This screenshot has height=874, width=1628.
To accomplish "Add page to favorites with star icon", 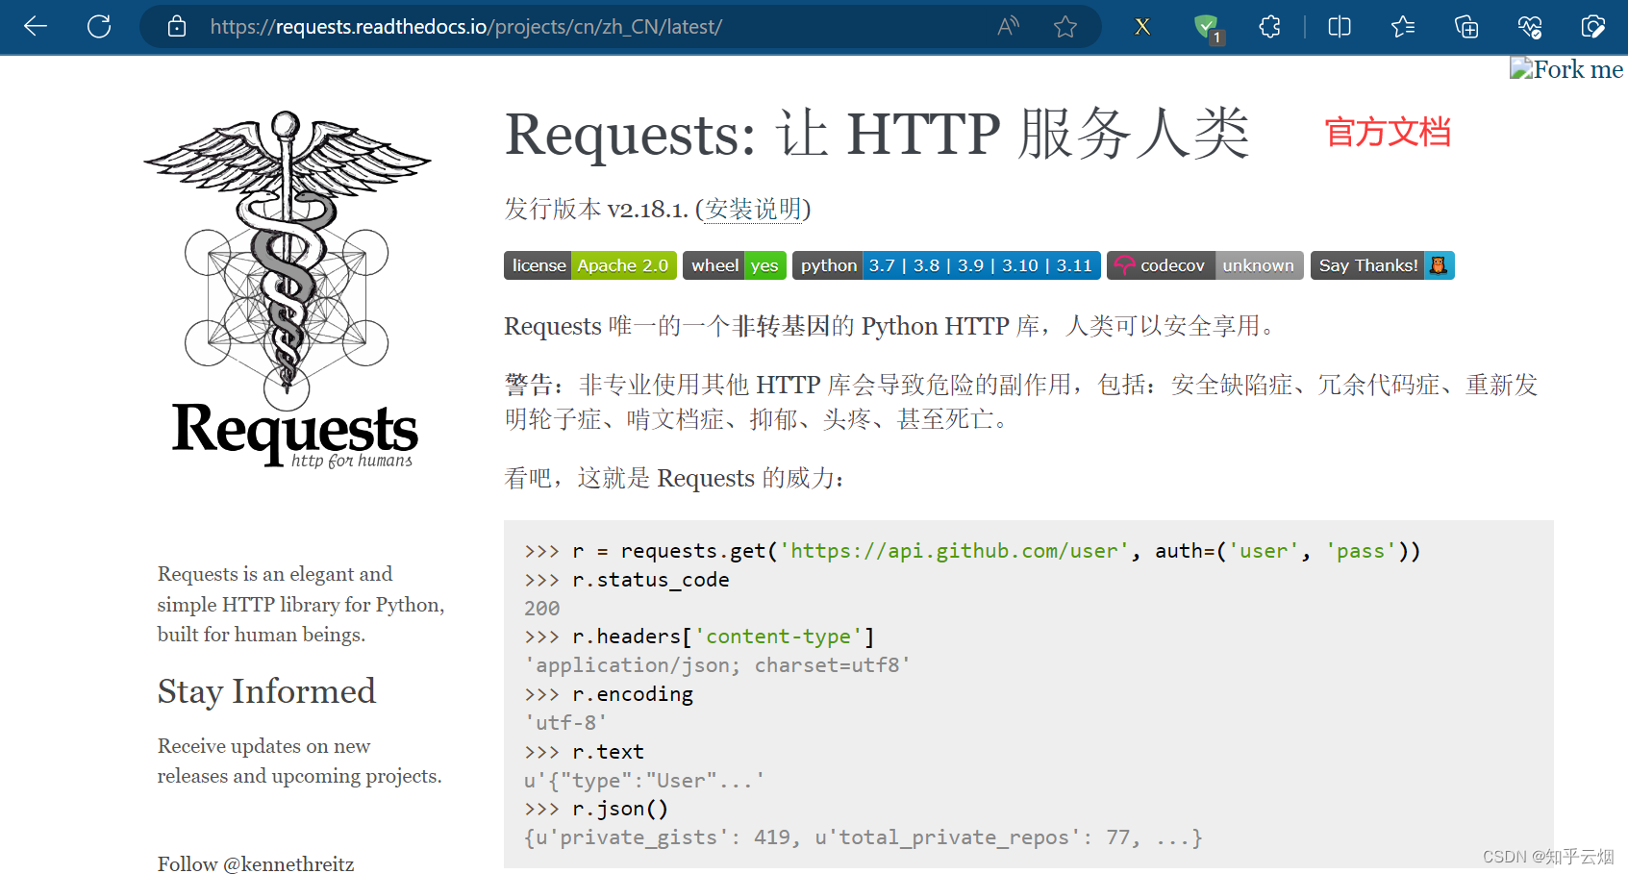I will pyautogui.click(x=1064, y=26).
